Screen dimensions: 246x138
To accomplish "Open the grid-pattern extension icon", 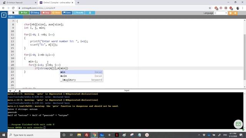I will (226, 8).
